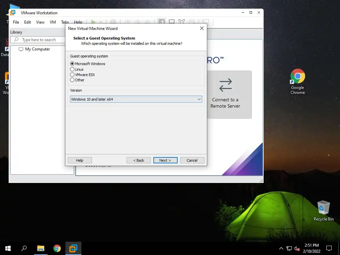Go back with the Back button
340x255 pixels.
click(138, 160)
